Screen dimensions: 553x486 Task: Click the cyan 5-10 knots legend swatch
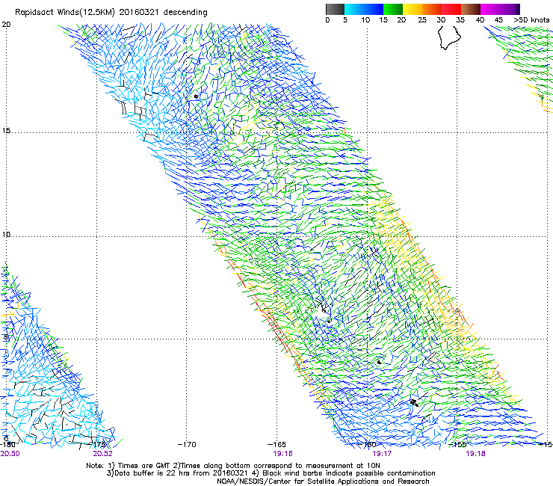click(x=354, y=9)
